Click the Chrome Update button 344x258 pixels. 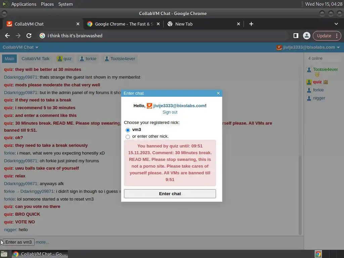click(324, 36)
